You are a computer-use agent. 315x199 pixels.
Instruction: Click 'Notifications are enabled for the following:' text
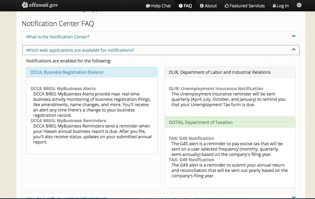[x=69, y=61]
